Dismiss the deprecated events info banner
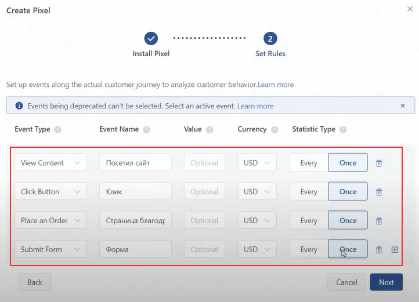The height and width of the screenshot is (302, 419). tap(403, 106)
